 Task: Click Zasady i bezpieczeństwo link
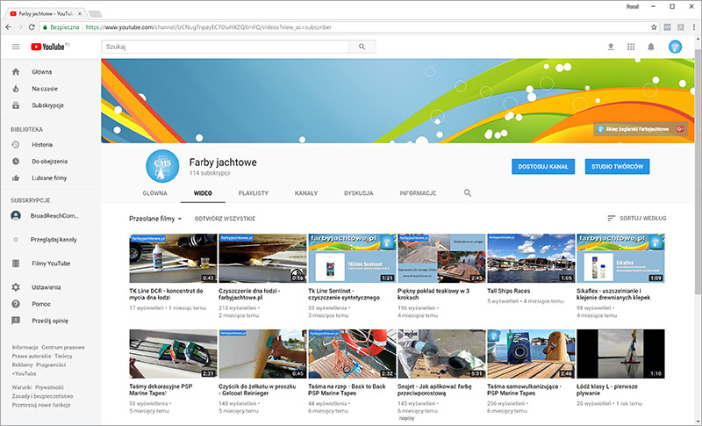point(42,396)
